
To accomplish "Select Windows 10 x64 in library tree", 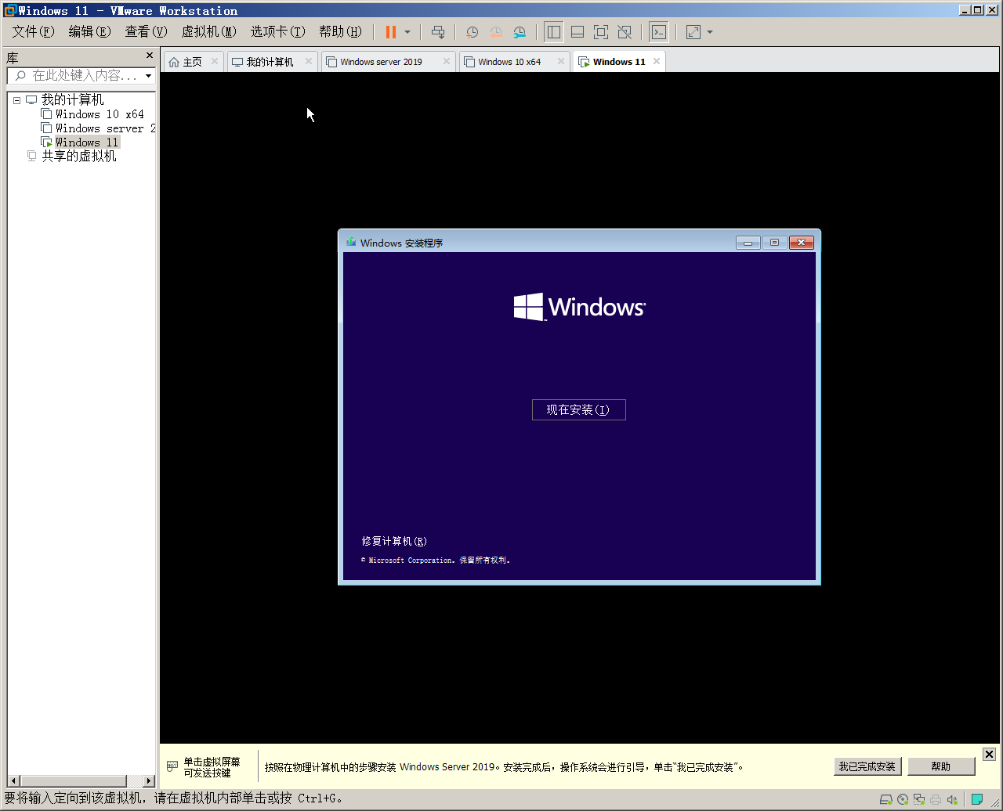I will [100, 114].
